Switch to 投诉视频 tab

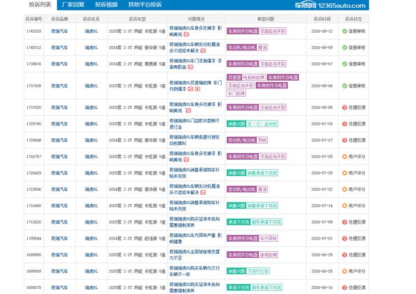coord(106,5)
